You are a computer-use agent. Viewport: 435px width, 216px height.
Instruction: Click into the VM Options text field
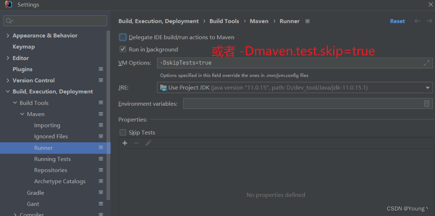(288, 63)
